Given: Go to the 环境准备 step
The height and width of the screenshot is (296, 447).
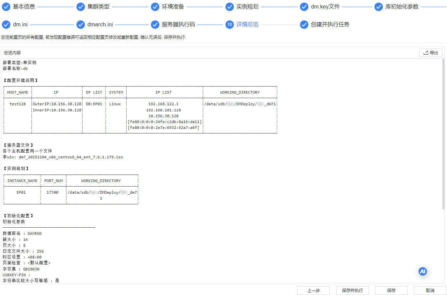Looking at the screenshot, I should click(173, 6).
